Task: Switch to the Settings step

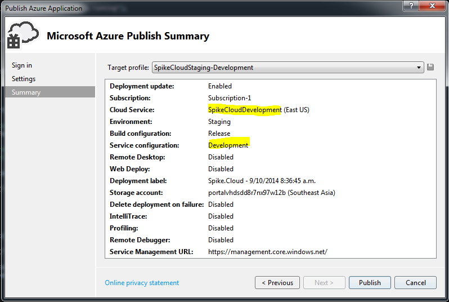Action: click(24, 79)
